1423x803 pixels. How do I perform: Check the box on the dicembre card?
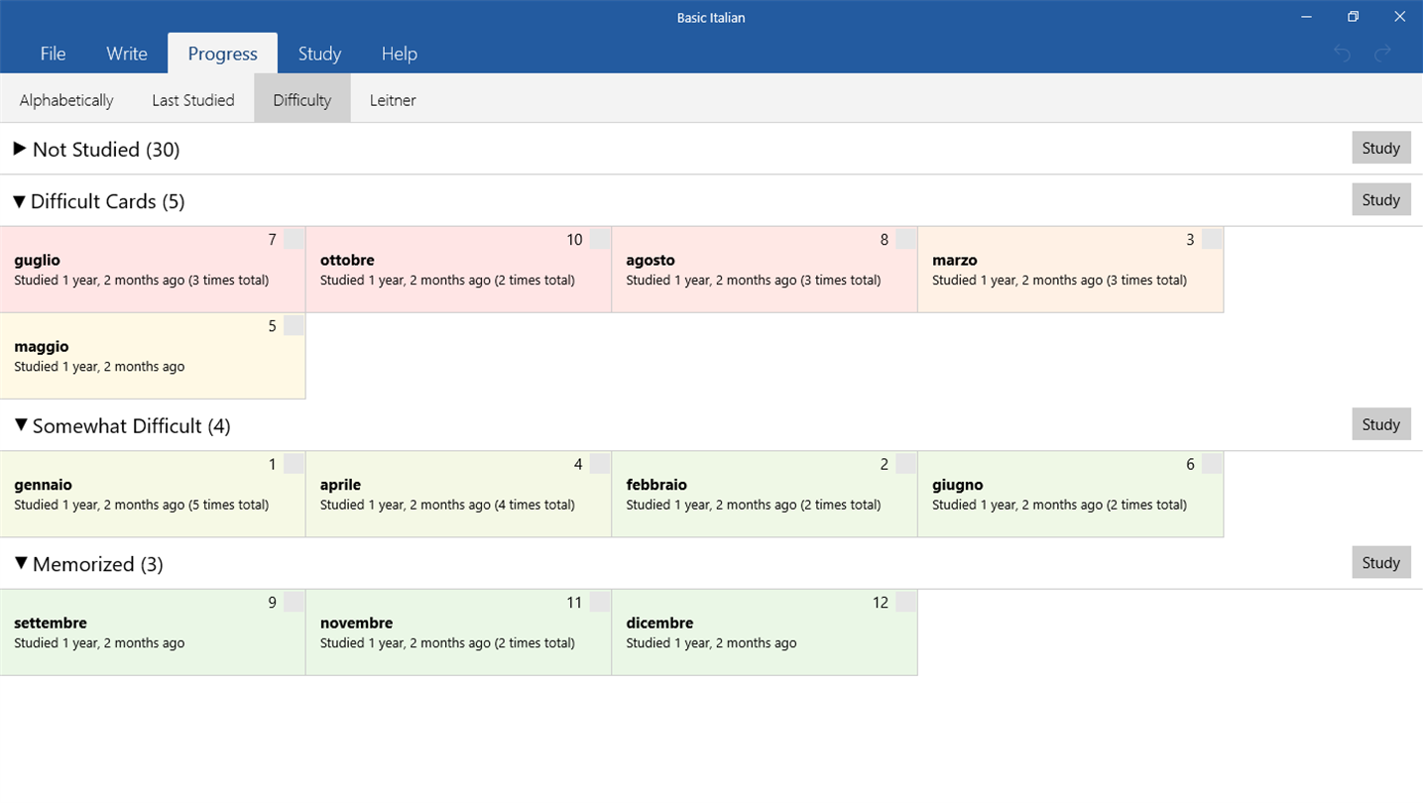(906, 602)
